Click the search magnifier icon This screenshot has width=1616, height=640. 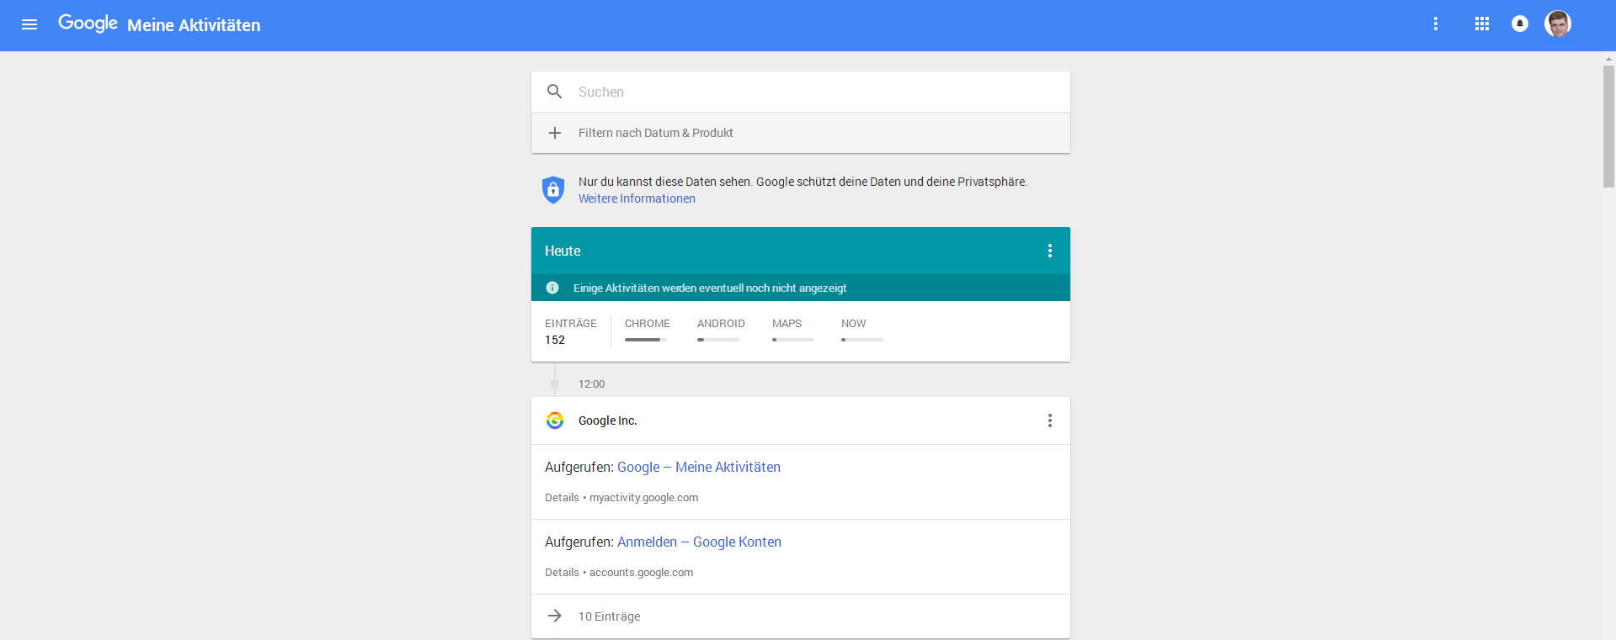pyautogui.click(x=554, y=92)
